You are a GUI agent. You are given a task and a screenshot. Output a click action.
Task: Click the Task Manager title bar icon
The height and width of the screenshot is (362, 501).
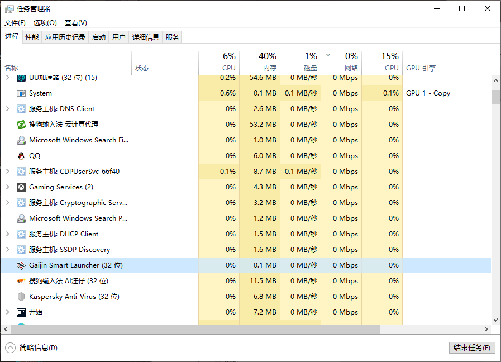click(x=9, y=9)
